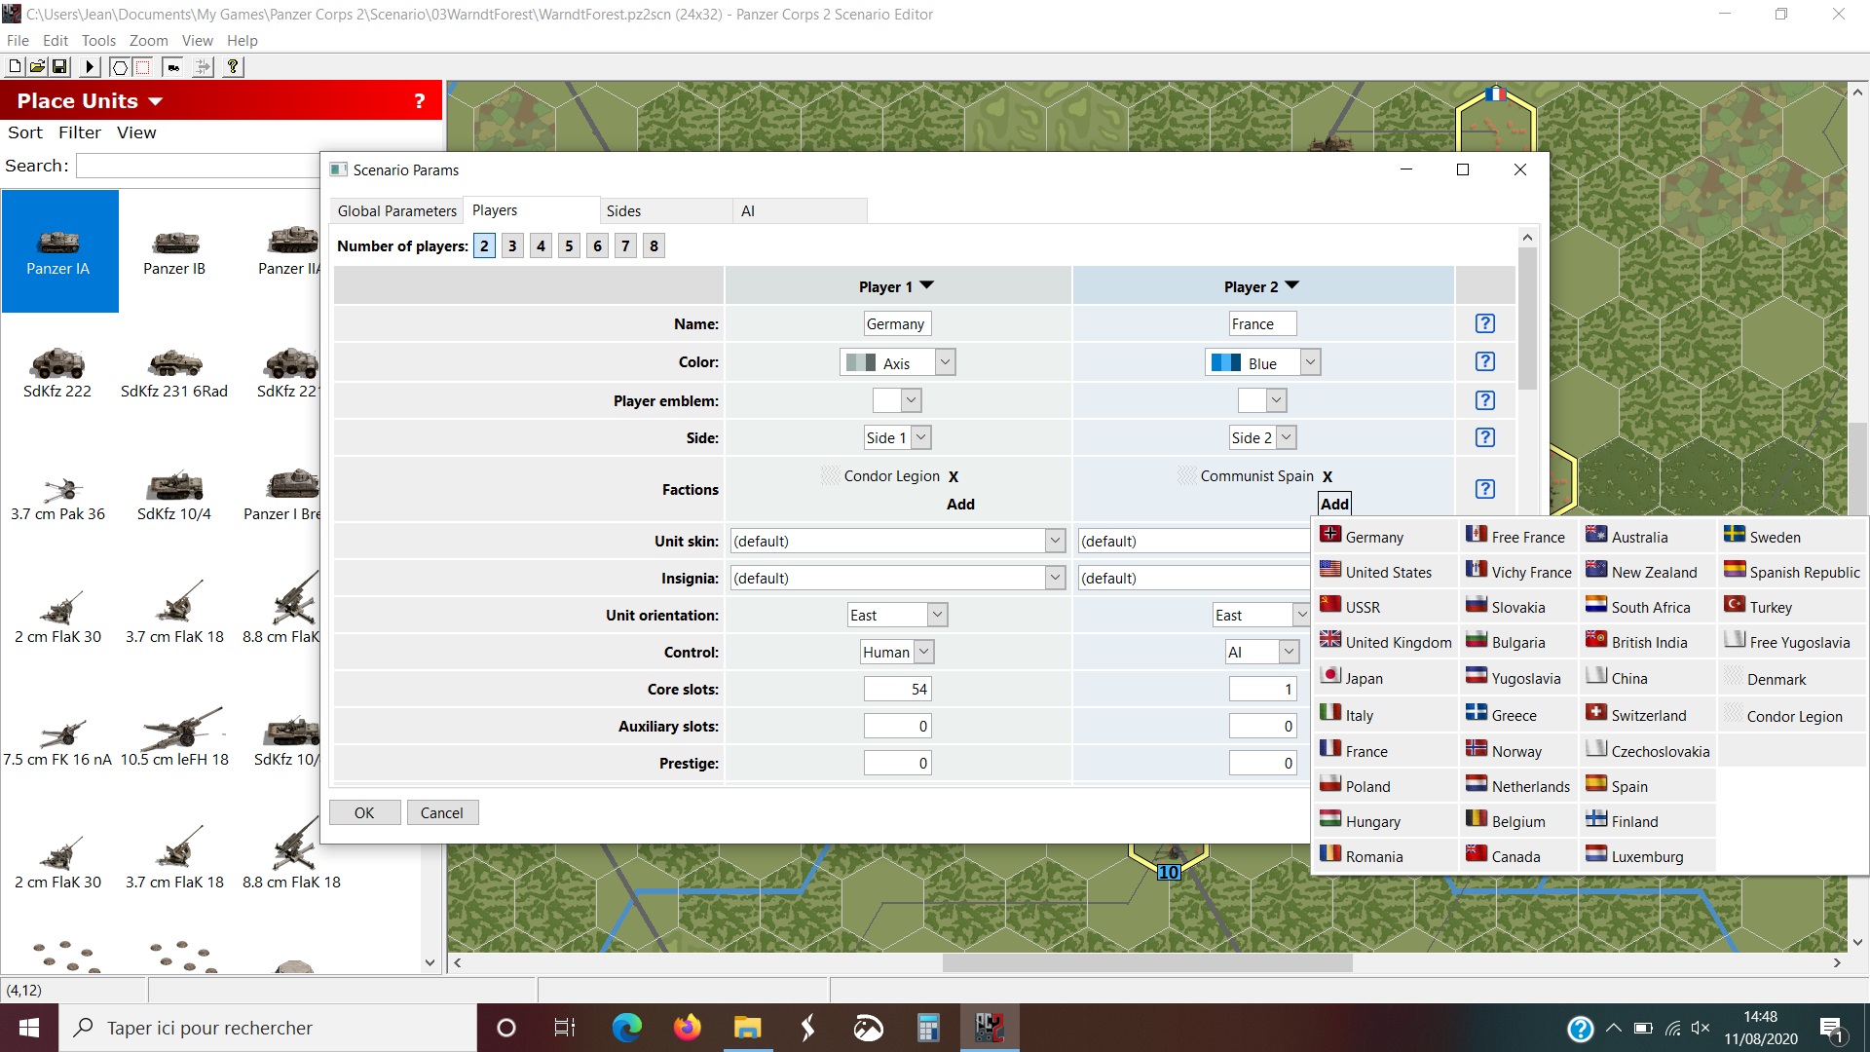
Task: Choose United States from faction list
Action: coord(1386,572)
